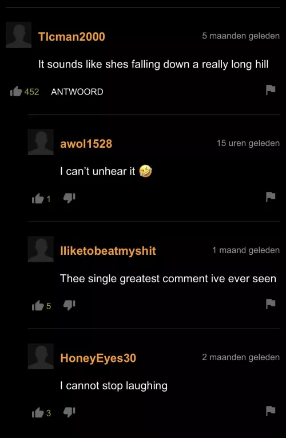Visit awol1528's profile username link
Viewport: 286px width, 438px height.
(x=86, y=144)
